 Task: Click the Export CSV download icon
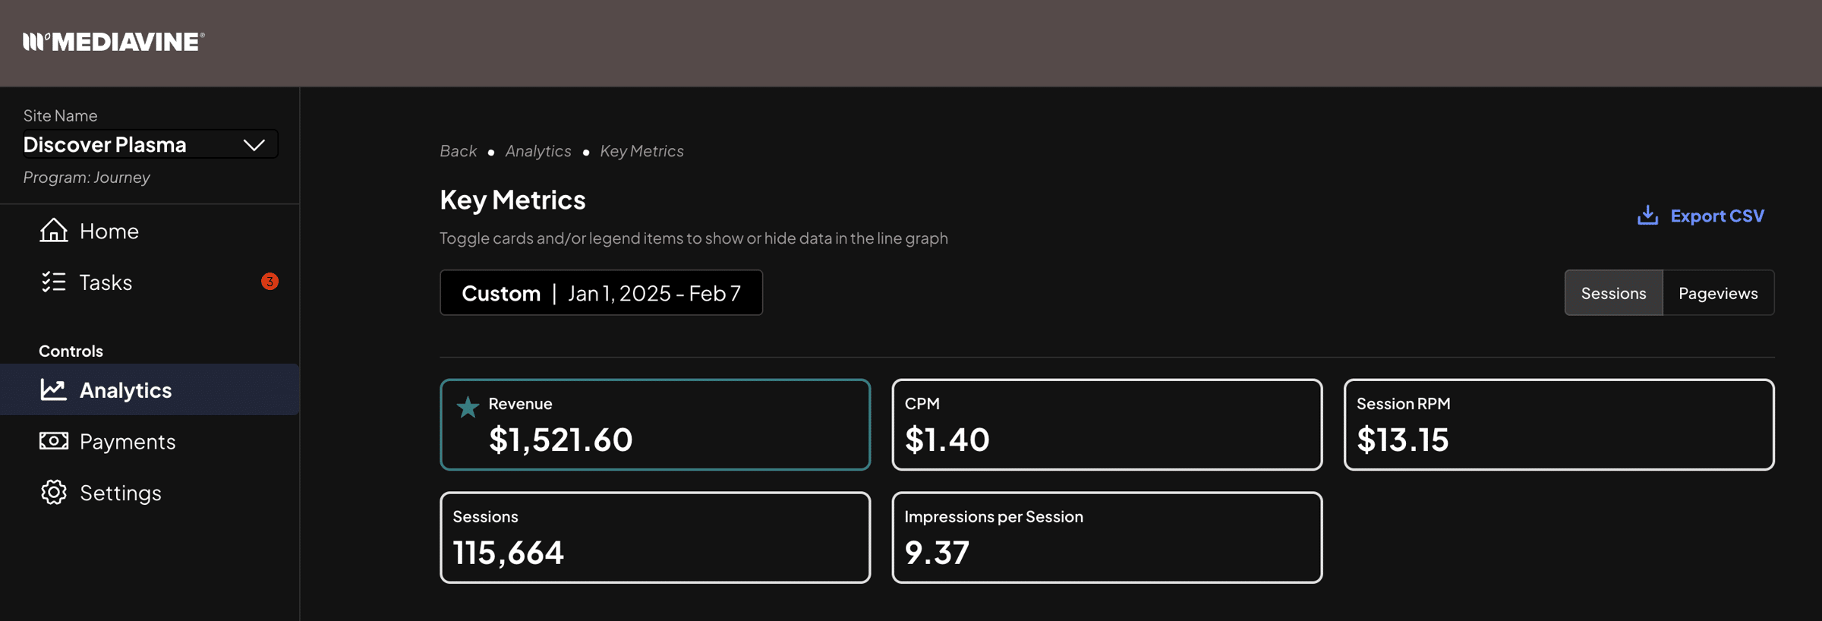1647,216
